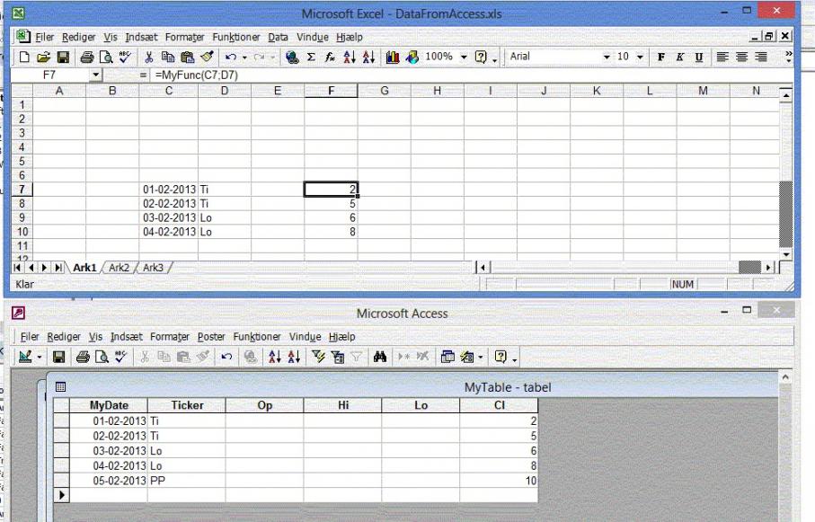This screenshot has width=815, height=522.
Task: Open the Excel Drawing toolbar icon
Action: pos(412,58)
